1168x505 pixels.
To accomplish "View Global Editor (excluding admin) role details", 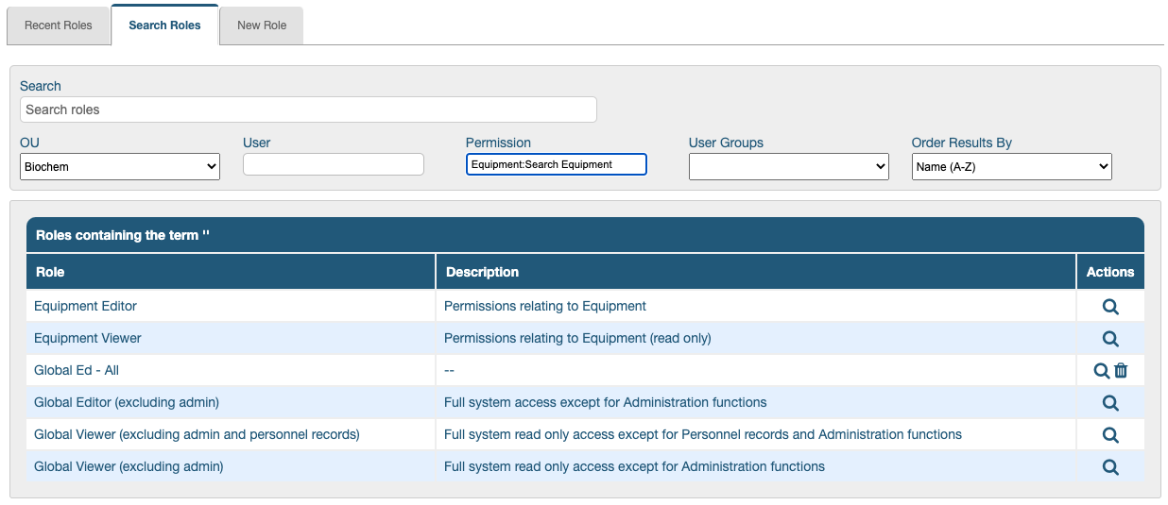I will (x=1110, y=403).
